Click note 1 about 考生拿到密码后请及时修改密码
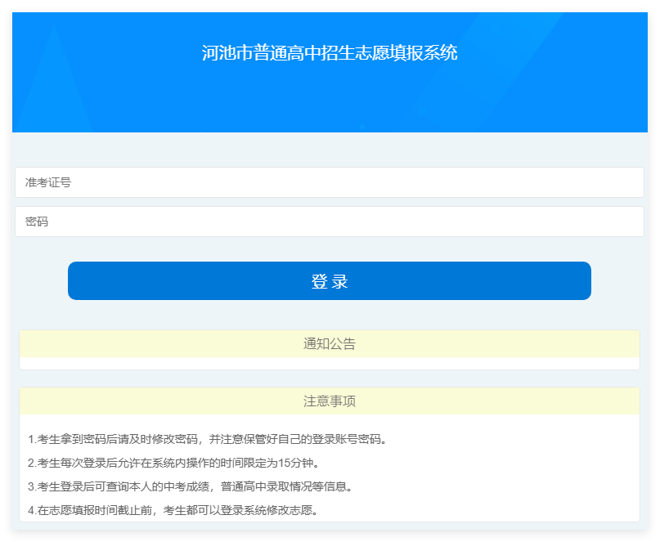660x542 pixels. tap(206, 439)
